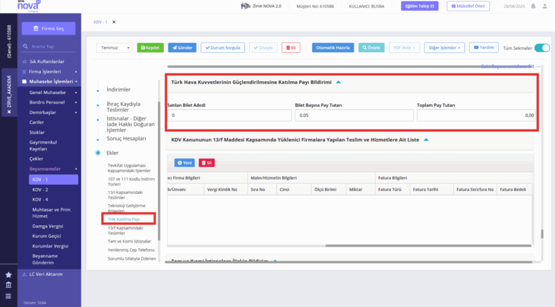Open favorites star icon in sidebar
Image resolution: width=555 pixels, height=307 pixels.
pyautogui.click(x=9, y=275)
